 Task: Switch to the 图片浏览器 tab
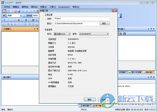(135, 72)
